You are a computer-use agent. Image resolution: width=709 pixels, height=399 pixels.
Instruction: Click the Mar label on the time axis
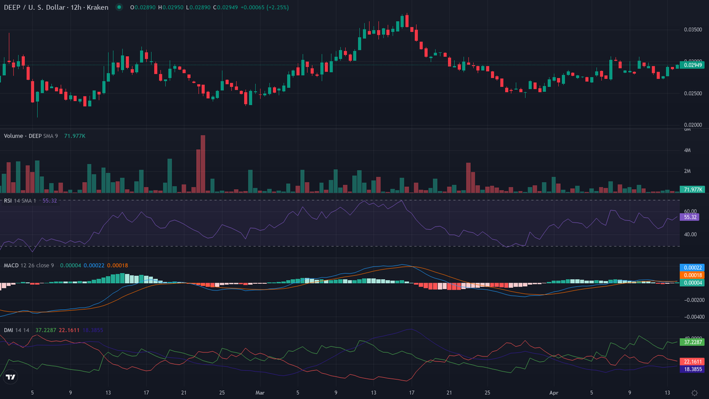(260, 392)
